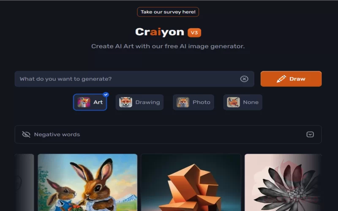Screen dimensions: 338x211
Task: Click the crossed-eye Negative words icon
Action: click(26, 134)
